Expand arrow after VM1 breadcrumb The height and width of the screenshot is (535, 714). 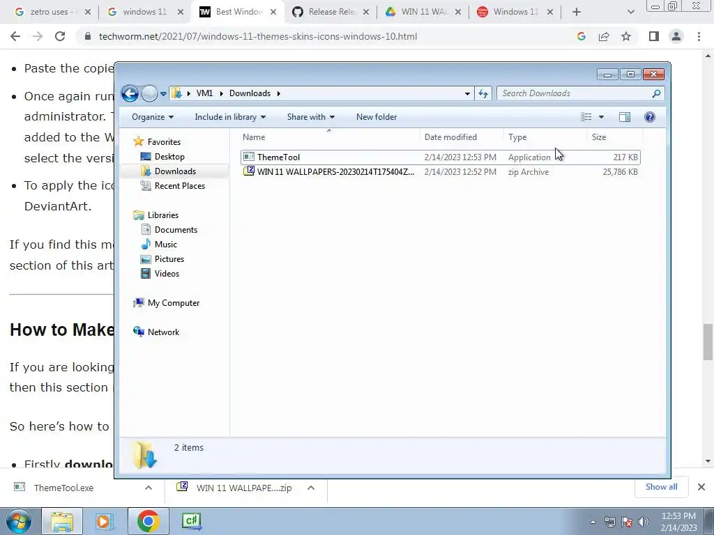click(221, 93)
